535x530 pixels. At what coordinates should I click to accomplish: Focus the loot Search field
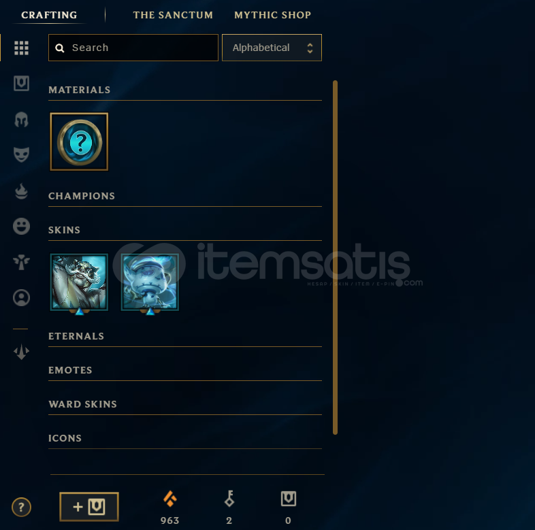(x=133, y=48)
